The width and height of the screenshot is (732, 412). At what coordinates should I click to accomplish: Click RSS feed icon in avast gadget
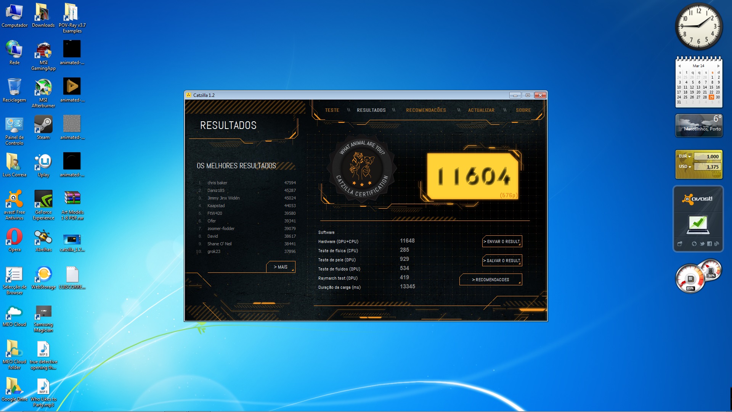click(x=716, y=244)
